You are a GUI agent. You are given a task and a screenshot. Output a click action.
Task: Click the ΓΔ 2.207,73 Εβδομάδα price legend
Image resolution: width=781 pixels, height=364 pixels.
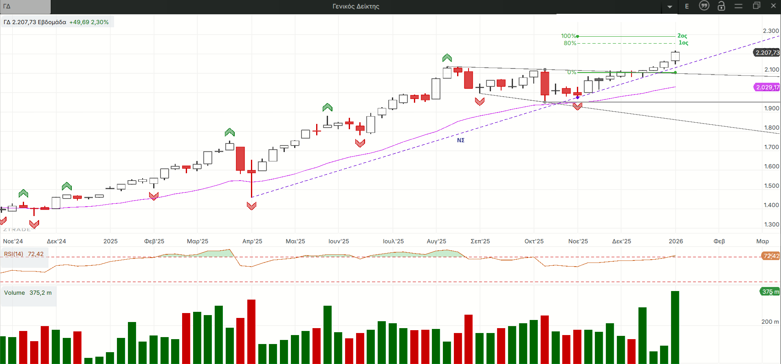point(56,22)
